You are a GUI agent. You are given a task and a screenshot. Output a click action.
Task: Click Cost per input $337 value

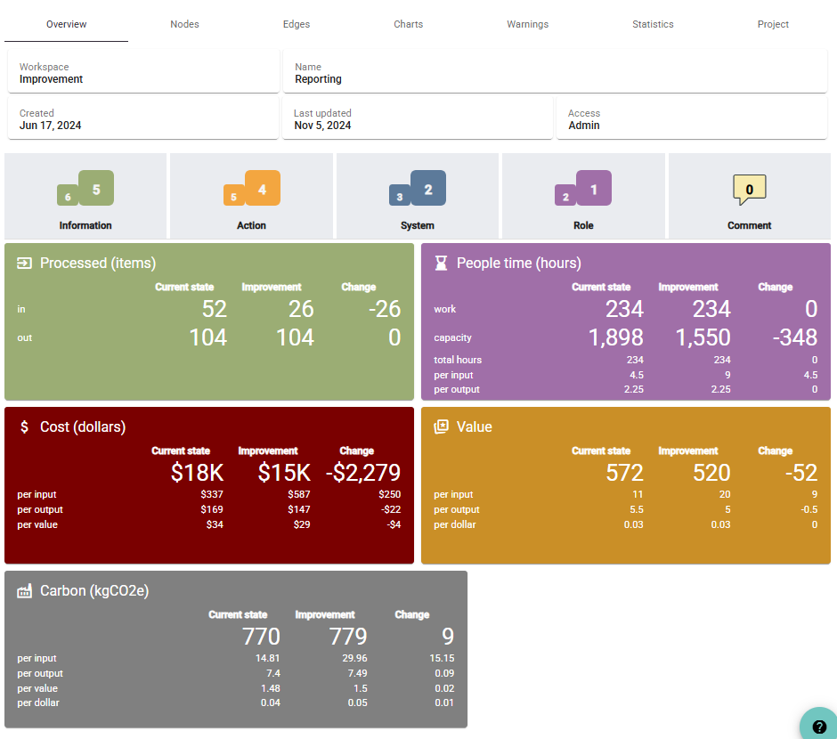(212, 495)
